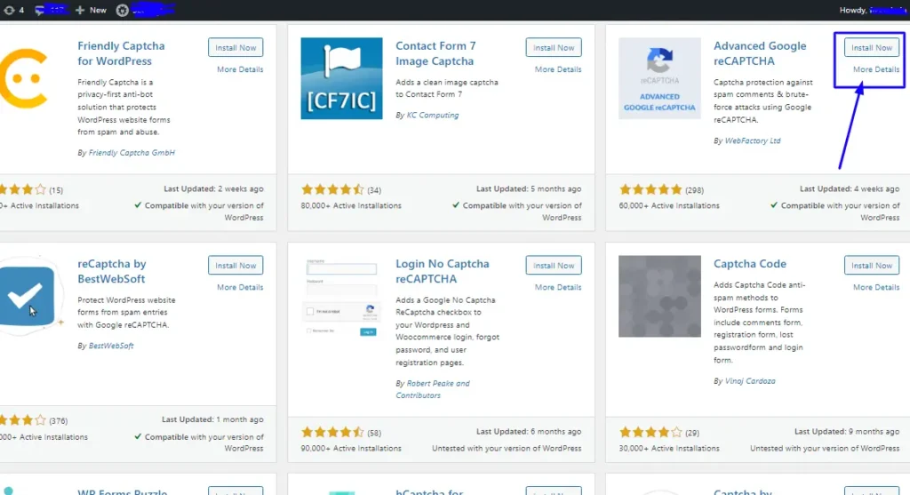Open More Details for Login No Captcha reCAPTCHA
This screenshot has height=495, width=910.
(x=558, y=287)
